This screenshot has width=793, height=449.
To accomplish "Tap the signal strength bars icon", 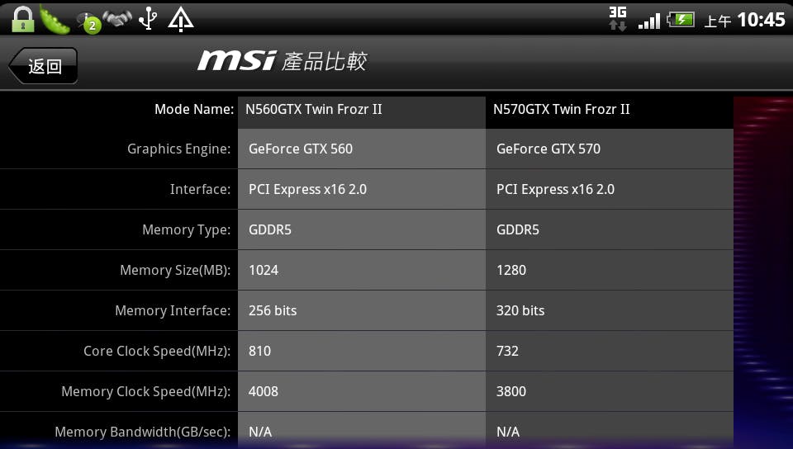I will tap(649, 21).
